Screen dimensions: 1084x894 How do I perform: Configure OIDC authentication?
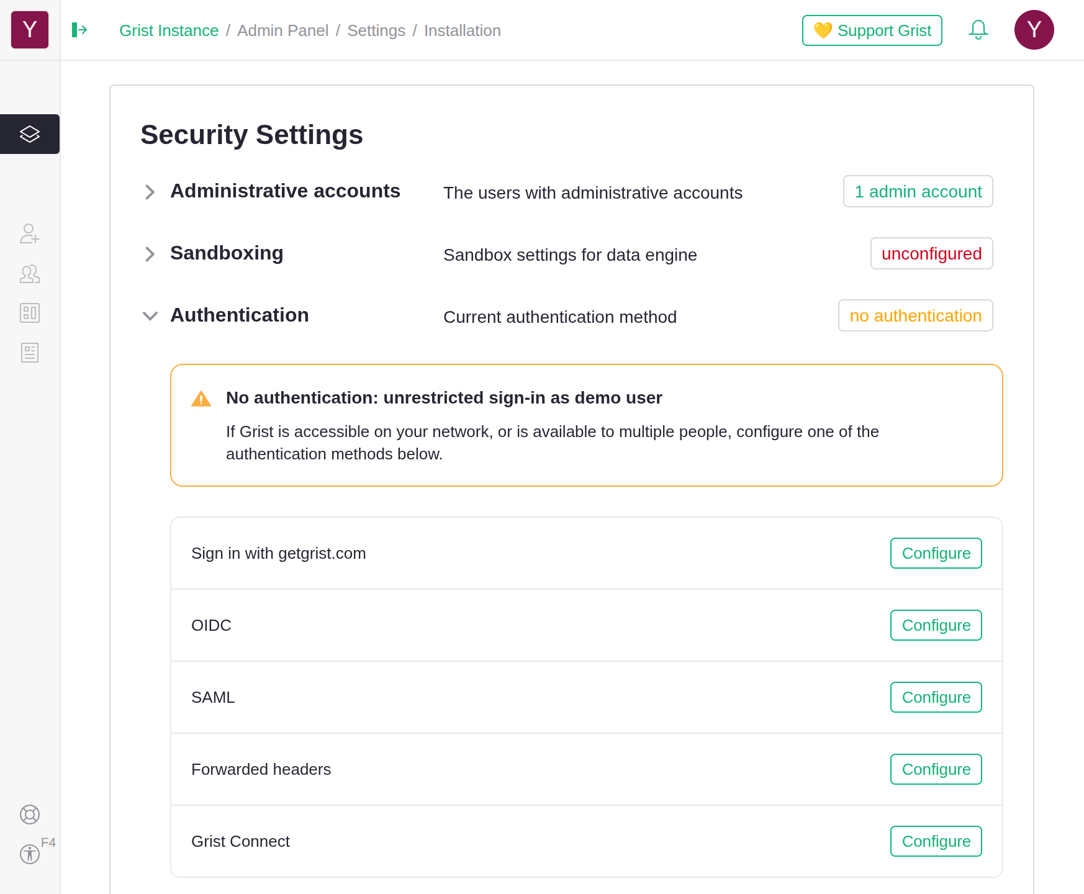tap(936, 625)
